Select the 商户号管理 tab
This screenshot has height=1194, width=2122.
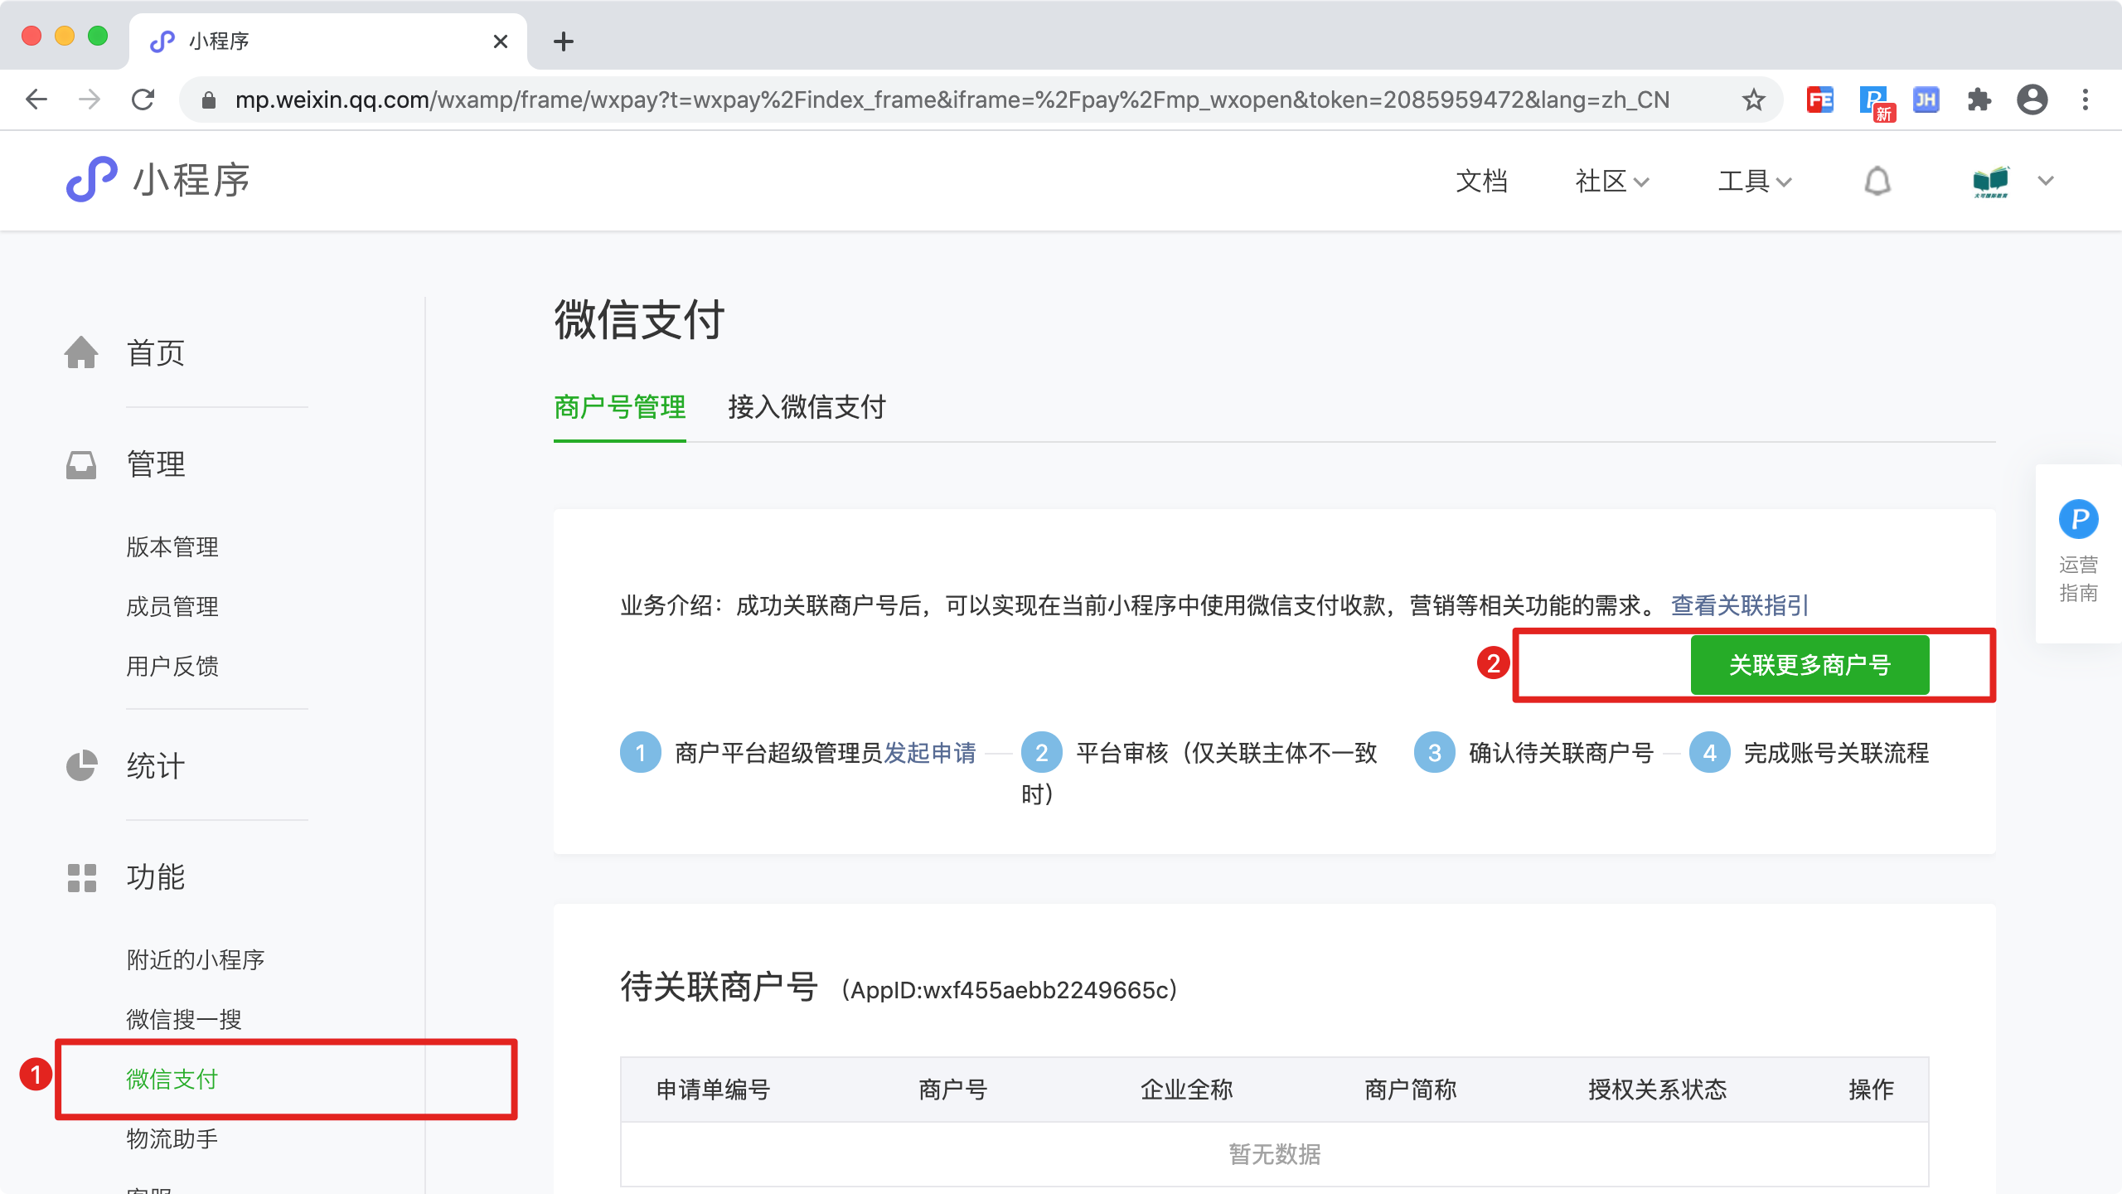tap(619, 407)
